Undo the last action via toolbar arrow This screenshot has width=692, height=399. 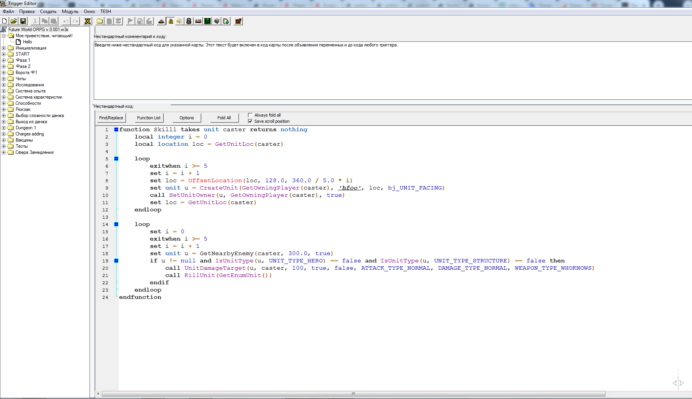(x=66, y=21)
